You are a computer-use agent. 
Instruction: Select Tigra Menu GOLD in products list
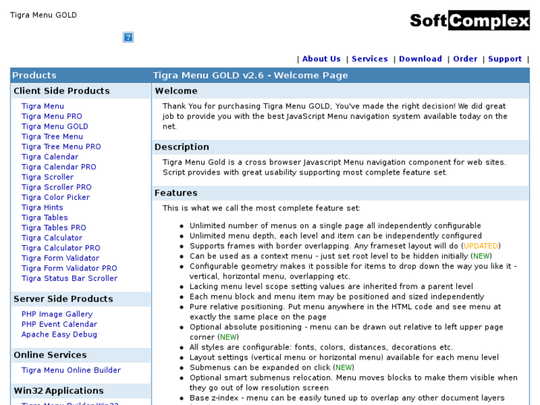[x=55, y=126]
